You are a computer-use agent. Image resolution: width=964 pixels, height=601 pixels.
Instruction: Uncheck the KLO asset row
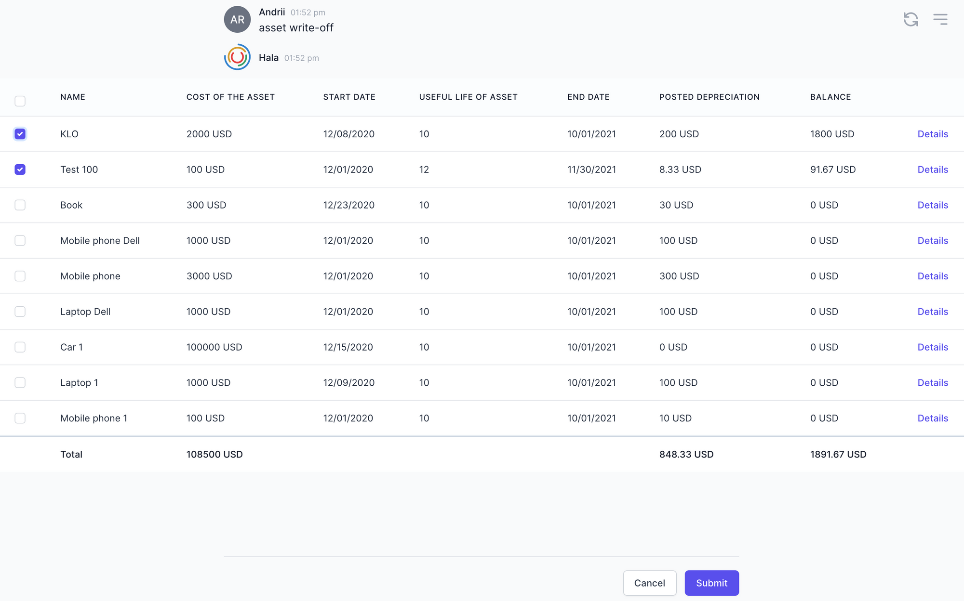[20, 134]
